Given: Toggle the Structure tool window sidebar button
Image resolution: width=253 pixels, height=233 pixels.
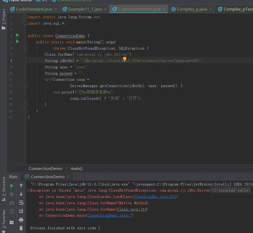Looking at the screenshot, I should pos(3,188).
